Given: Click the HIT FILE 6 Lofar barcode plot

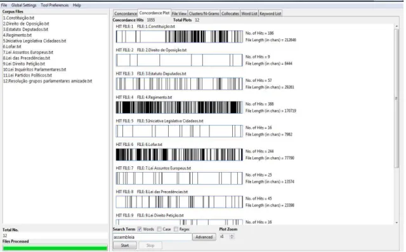Looking at the screenshot, I should (x=179, y=155).
